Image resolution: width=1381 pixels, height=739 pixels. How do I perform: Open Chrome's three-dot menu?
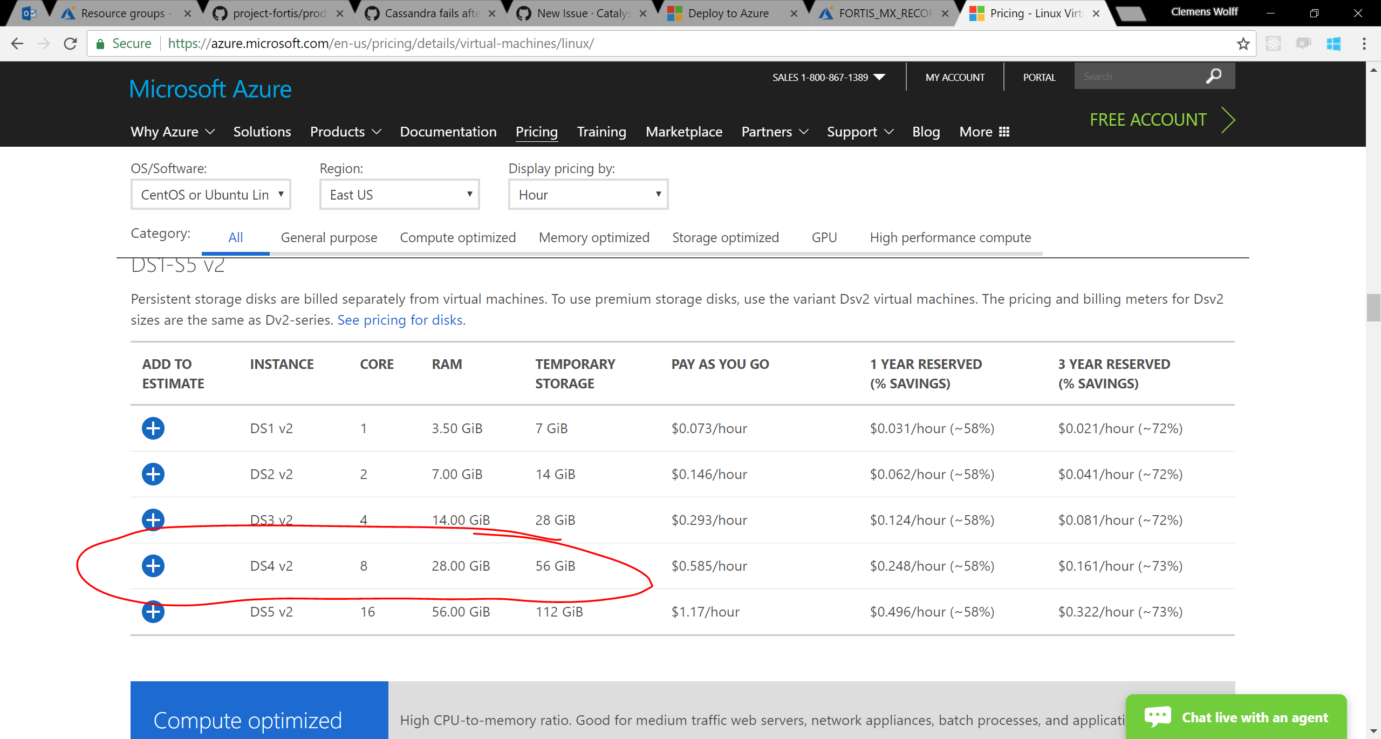(x=1364, y=44)
